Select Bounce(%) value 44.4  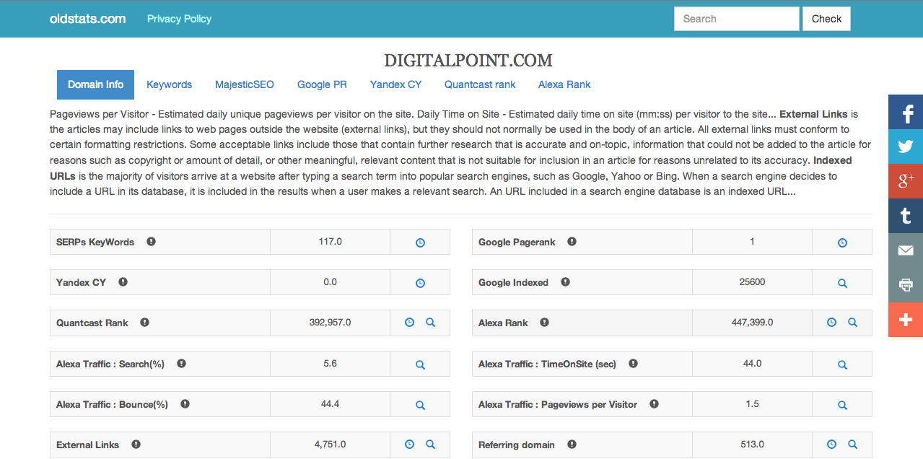tap(330, 404)
